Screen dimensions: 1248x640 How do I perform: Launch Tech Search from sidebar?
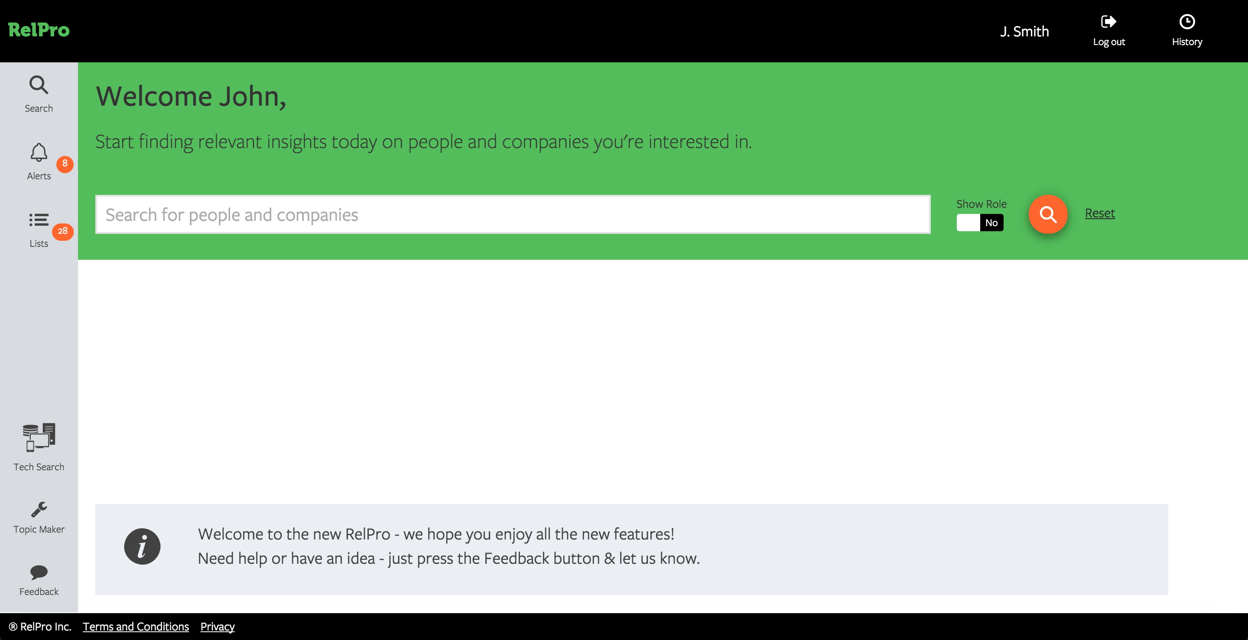point(39,437)
